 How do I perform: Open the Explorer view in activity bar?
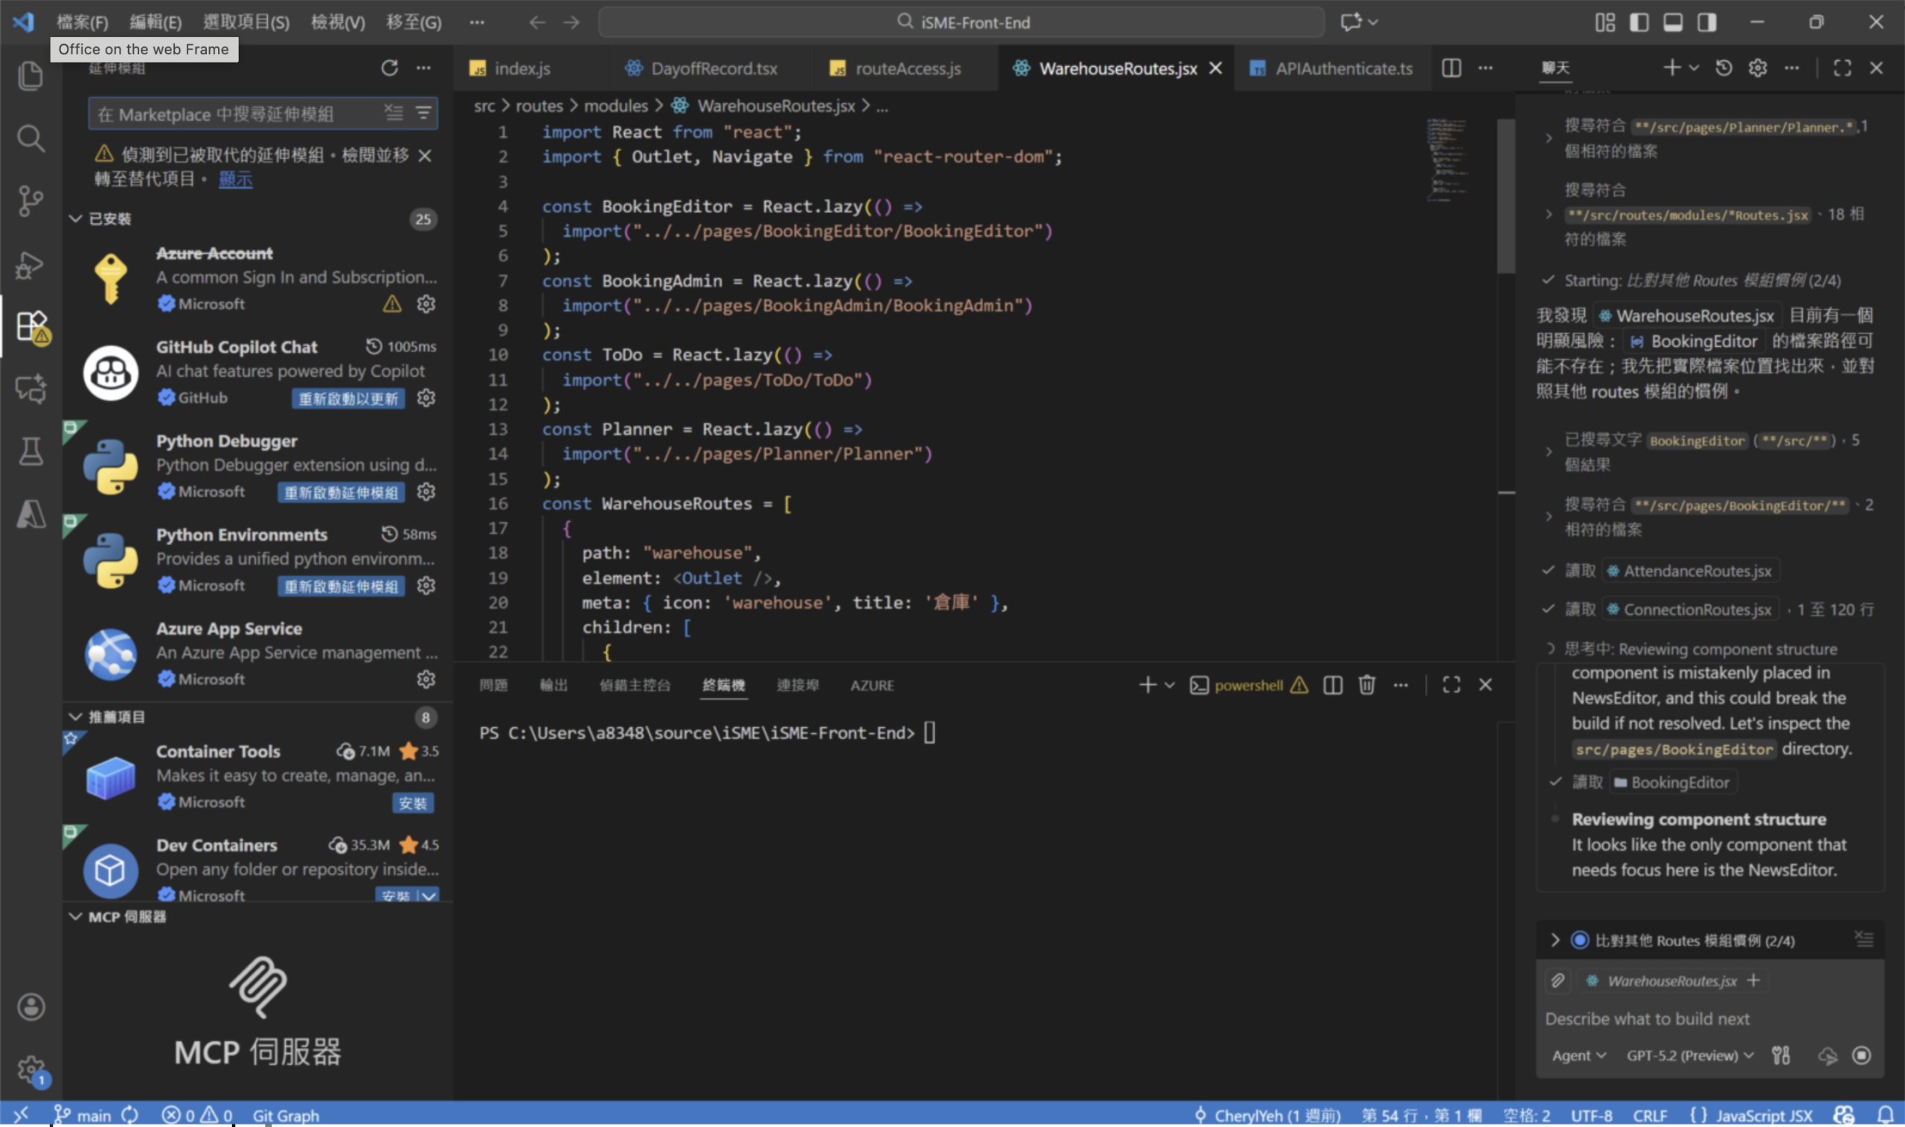point(31,75)
